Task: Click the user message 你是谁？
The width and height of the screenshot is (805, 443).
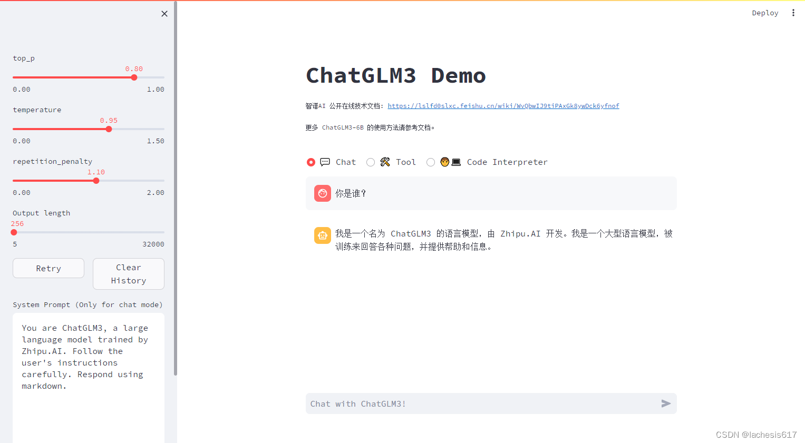Action: pyautogui.click(x=351, y=193)
